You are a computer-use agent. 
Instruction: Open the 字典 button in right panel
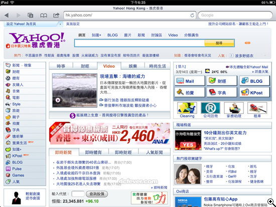[222, 92]
